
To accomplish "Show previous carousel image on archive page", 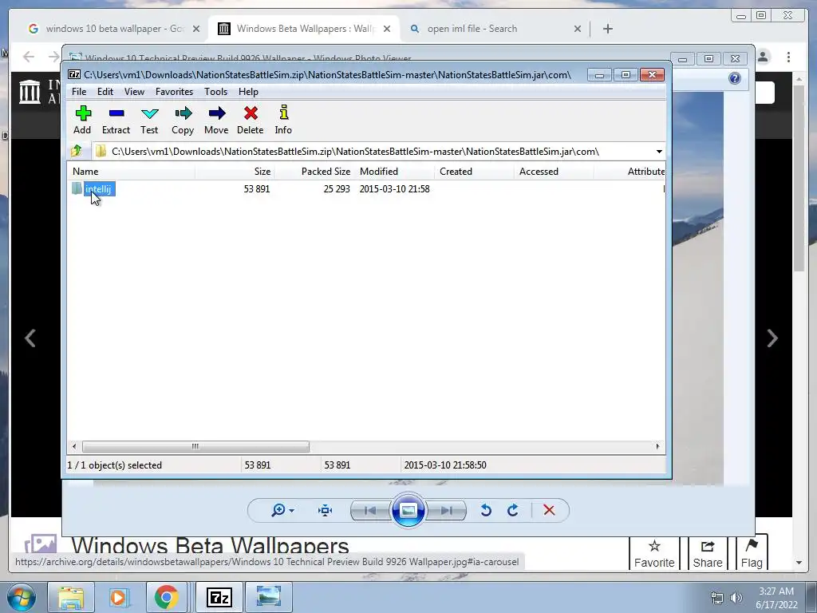I will (x=30, y=338).
